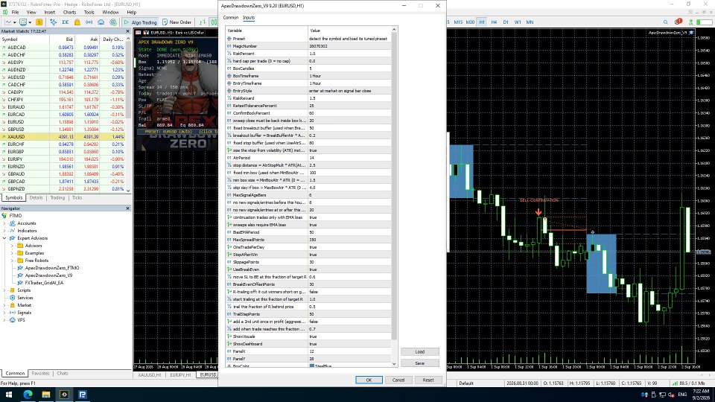Screen dimensions: 715x402
Task: Toggle 'continuation trades only with EMA bias' value
Action: pyautogui.click(x=349, y=217)
